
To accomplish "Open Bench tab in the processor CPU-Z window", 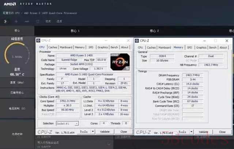I will click(114, 47).
